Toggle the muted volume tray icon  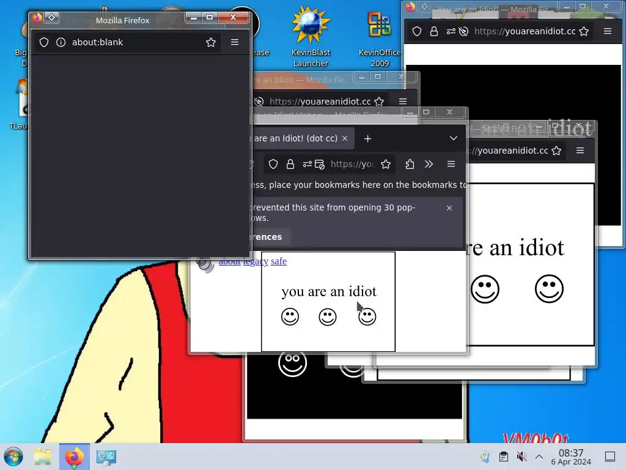coord(521,457)
